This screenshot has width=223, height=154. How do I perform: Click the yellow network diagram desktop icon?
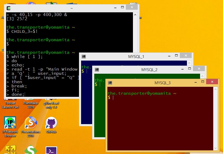(10, 150)
